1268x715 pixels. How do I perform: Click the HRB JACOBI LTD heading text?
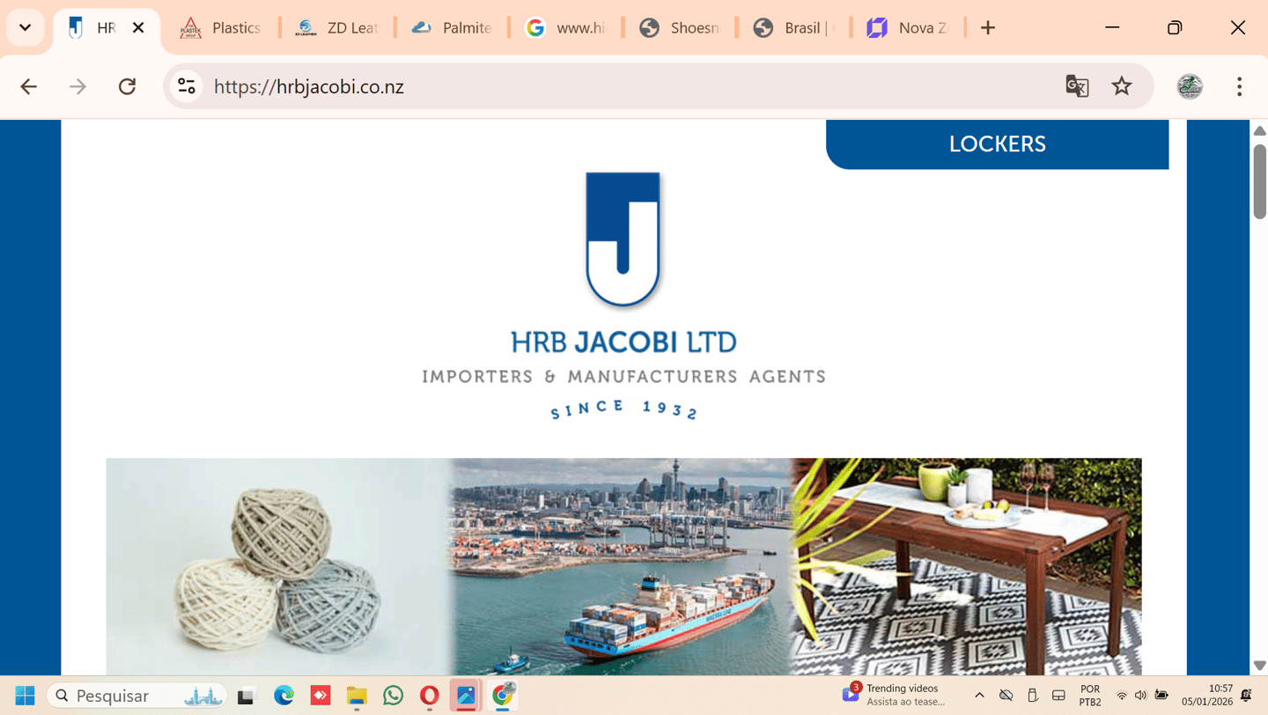pos(623,342)
